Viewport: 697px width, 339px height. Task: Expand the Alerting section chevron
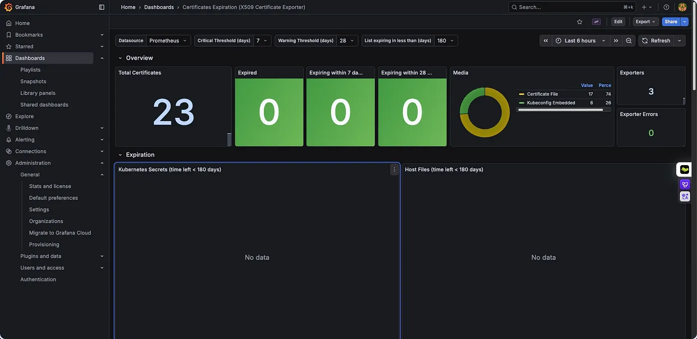102,140
